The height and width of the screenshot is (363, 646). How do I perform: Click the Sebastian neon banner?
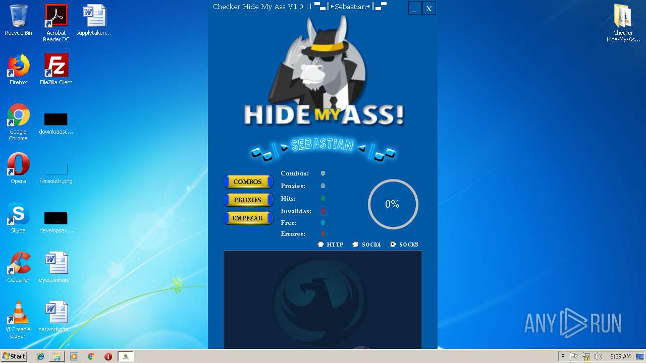323,149
